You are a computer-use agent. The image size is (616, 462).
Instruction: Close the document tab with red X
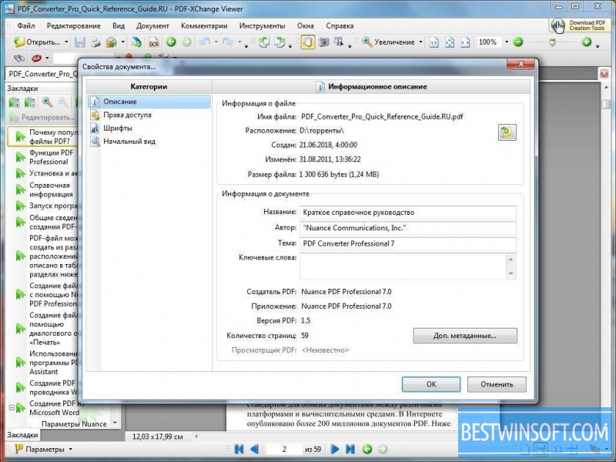click(604, 73)
